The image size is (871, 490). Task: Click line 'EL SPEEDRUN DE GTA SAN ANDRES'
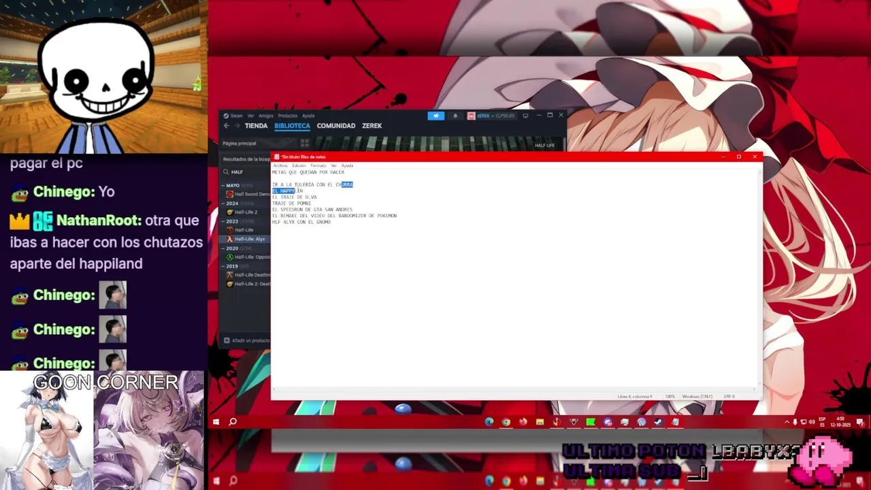coord(312,210)
